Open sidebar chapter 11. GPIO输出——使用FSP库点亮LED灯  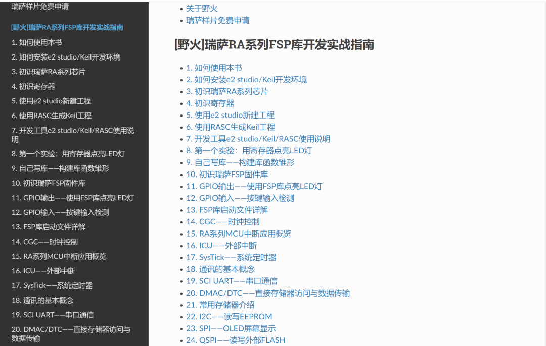coord(73,198)
